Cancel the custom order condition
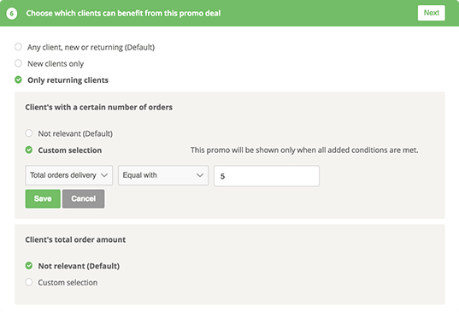 (84, 198)
